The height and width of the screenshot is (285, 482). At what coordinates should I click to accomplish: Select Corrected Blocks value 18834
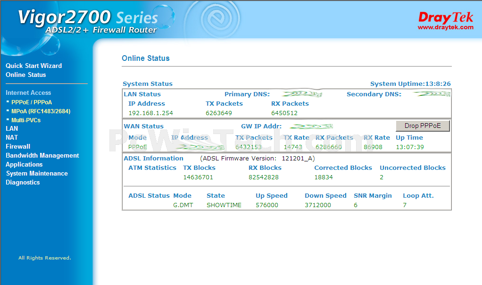tap(324, 177)
